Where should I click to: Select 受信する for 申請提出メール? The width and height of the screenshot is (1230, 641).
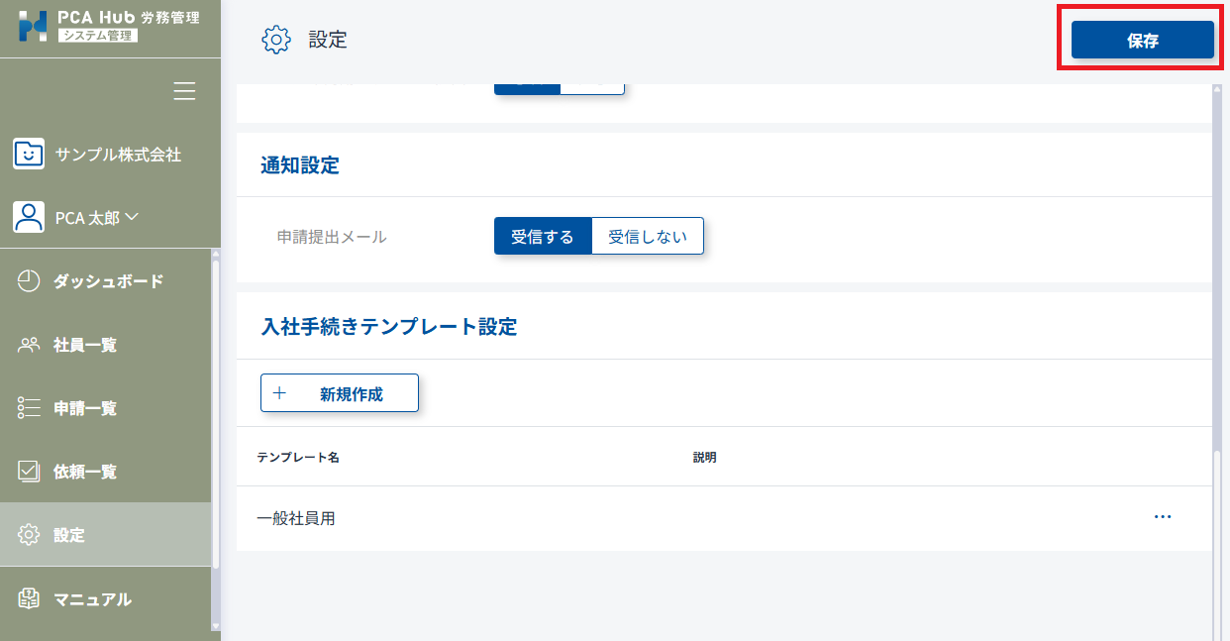543,237
